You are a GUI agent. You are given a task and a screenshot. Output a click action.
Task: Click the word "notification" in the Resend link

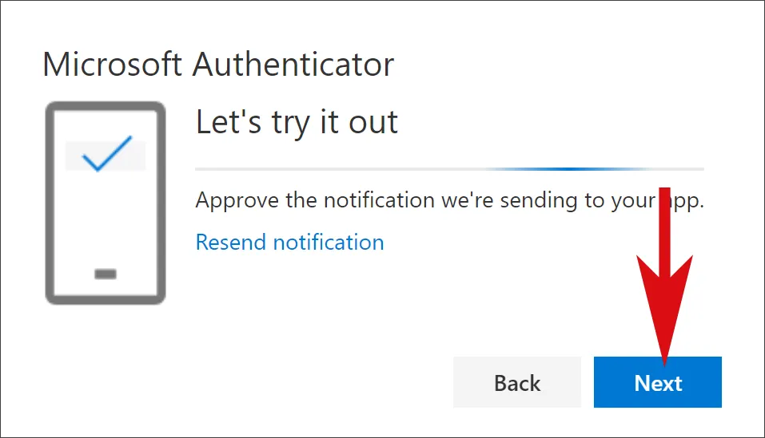pos(326,242)
